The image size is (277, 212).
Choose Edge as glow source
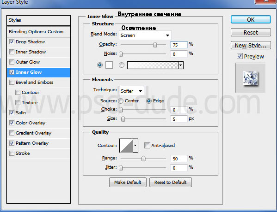point(149,101)
